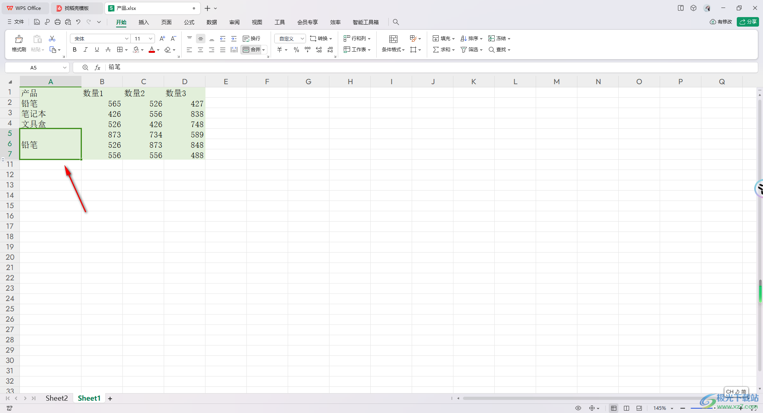This screenshot has width=763, height=413.
Task: Click the insert function fx icon
Action: [97, 68]
